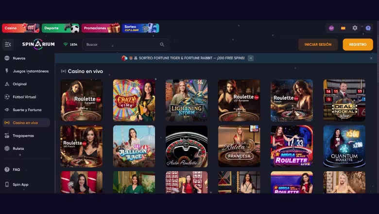Viewport: 379px width, 214px height.
Task: Open Roulette European live game
Action: click(82, 100)
